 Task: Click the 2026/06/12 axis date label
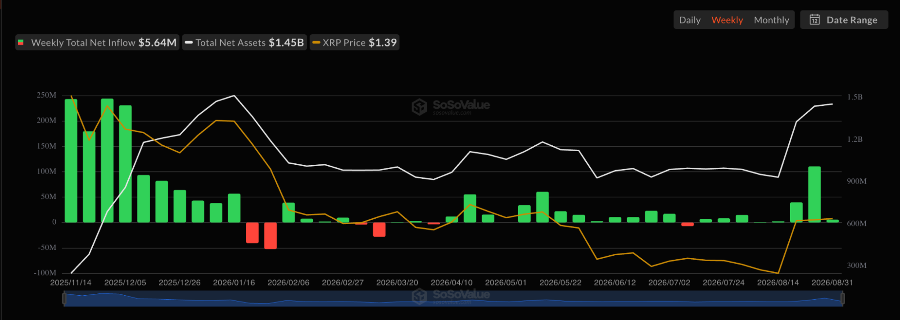click(615, 283)
